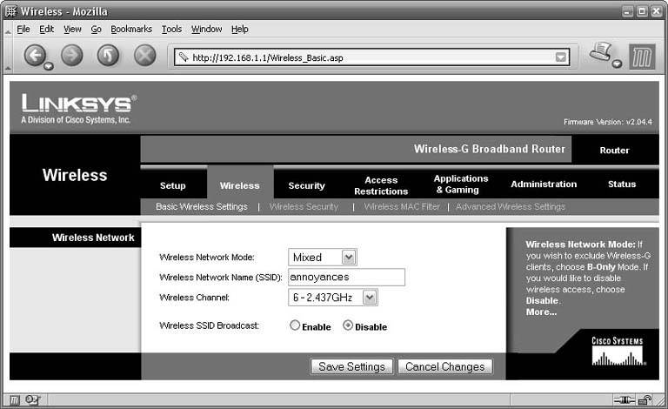Open the Wireless MAC Filter link

point(402,207)
